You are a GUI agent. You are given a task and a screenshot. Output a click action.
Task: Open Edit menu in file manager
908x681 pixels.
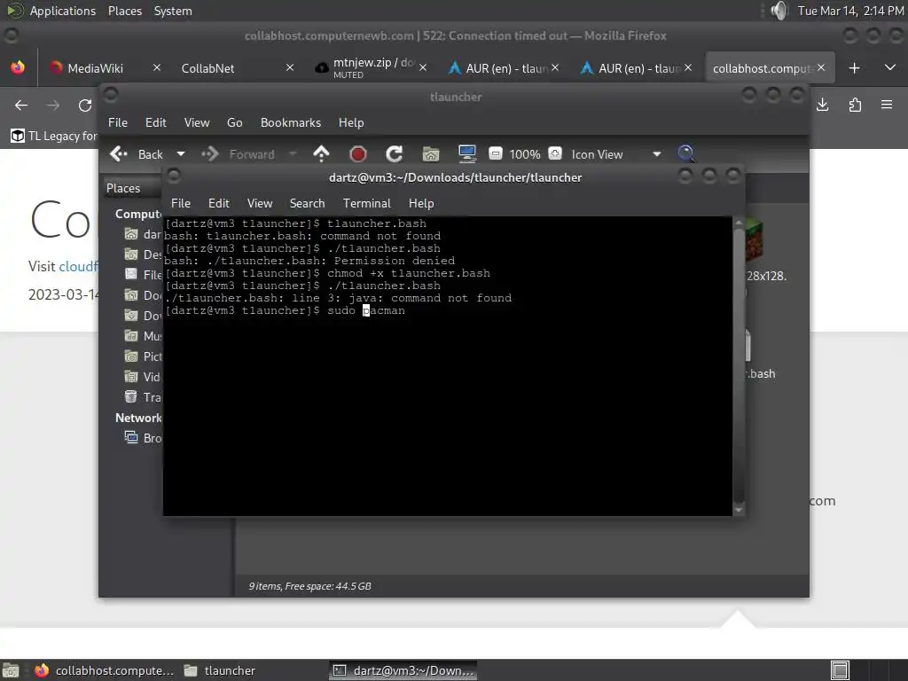tap(155, 122)
